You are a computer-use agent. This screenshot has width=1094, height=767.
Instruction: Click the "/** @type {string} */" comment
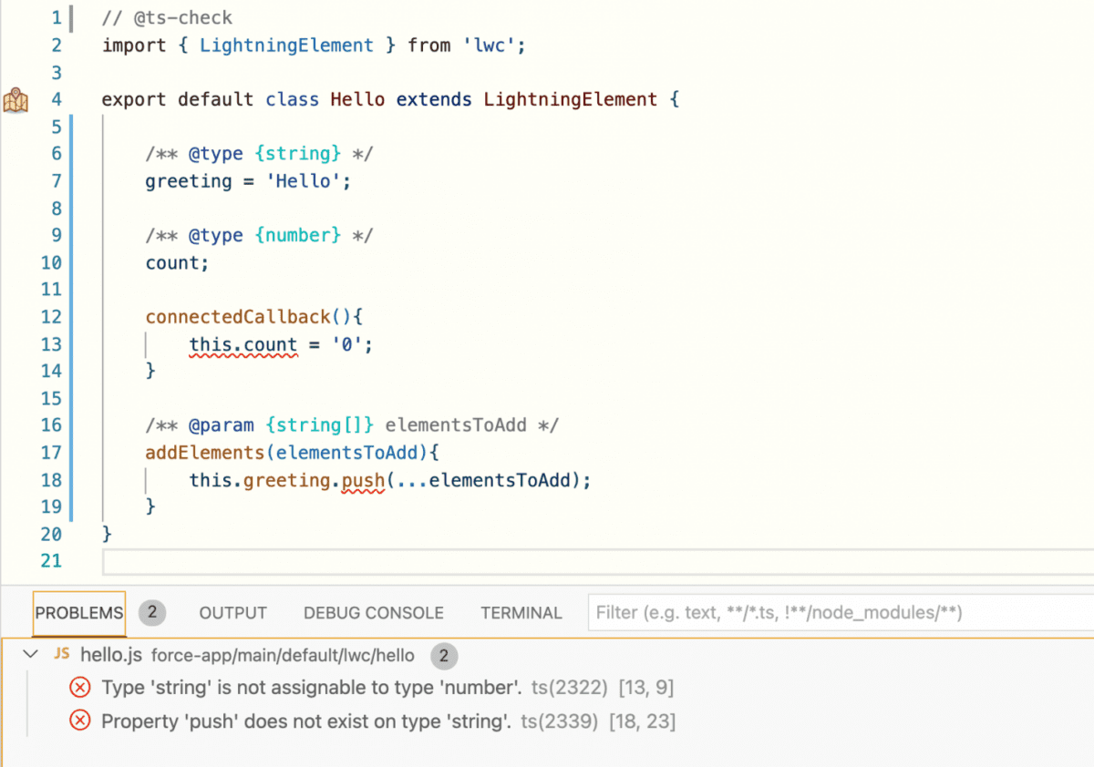click(260, 154)
